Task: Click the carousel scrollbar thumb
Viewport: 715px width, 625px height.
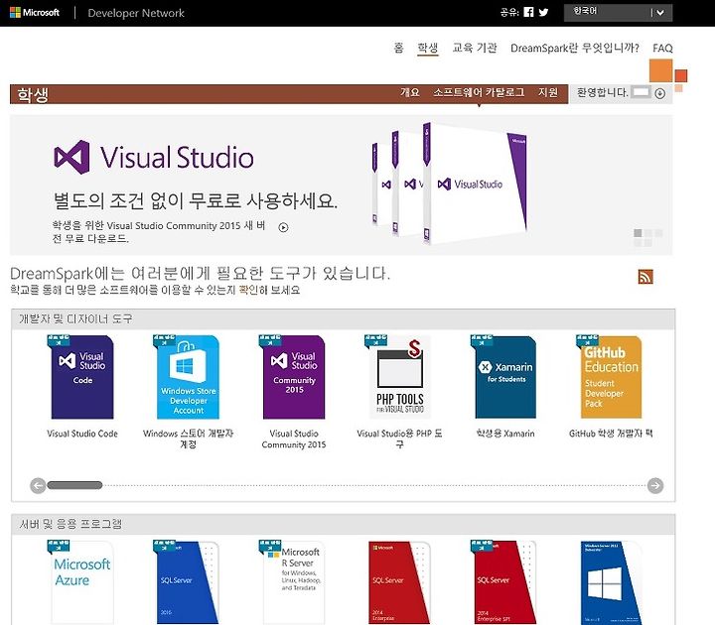Action: point(74,485)
